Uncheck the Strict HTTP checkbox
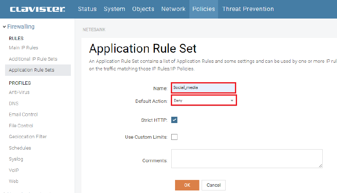This screenshot has height=193, width=337. coord(174,120)
